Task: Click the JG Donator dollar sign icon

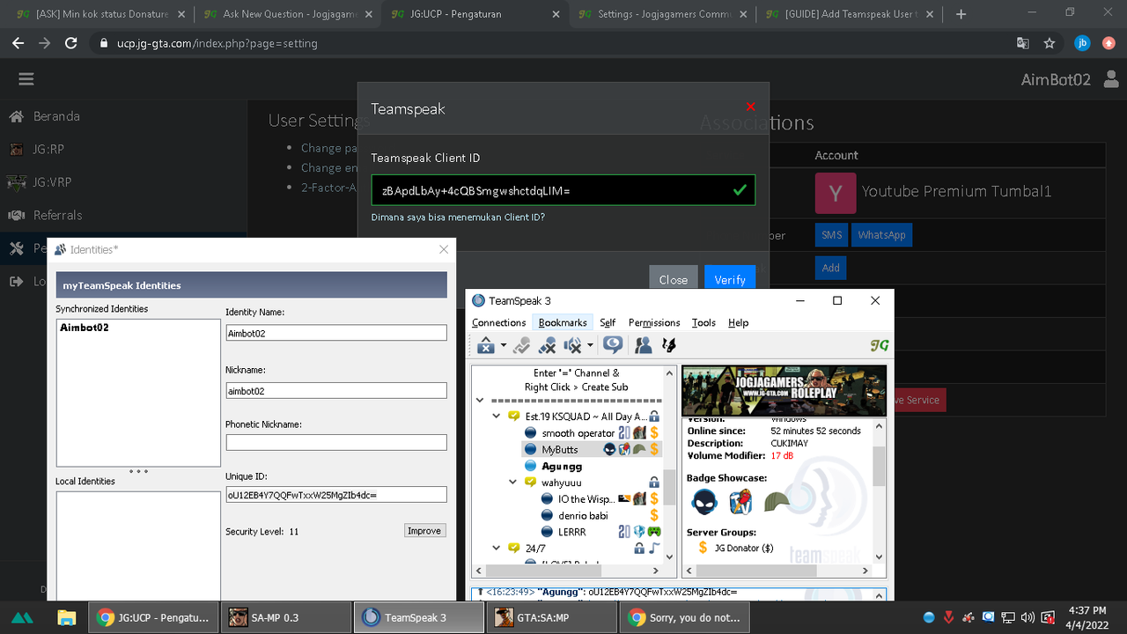Action: [703, 548]
